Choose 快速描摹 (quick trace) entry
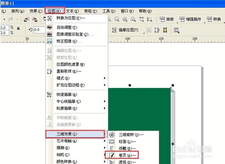The image size is (225, 164). [77, 94]
